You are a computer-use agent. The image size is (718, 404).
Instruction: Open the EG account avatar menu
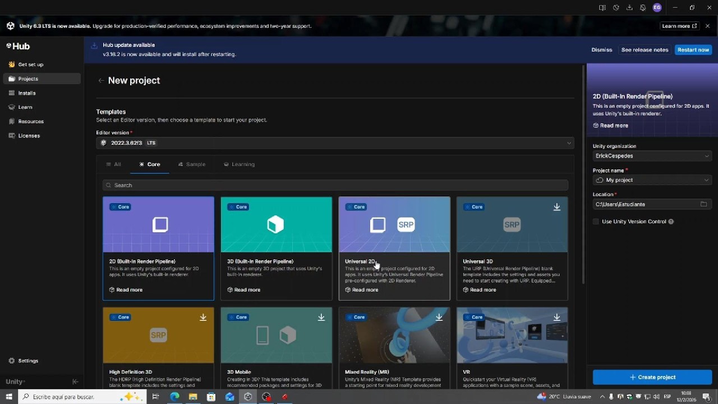click(x=657, y=8)
